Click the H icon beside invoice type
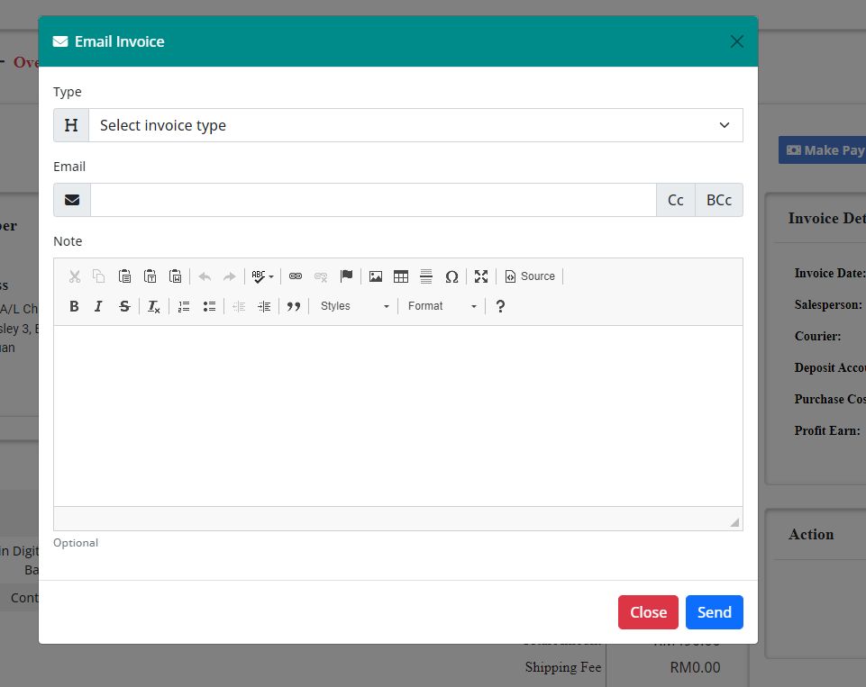The height and width of the screenshot is (687, 866). (71, 125)
